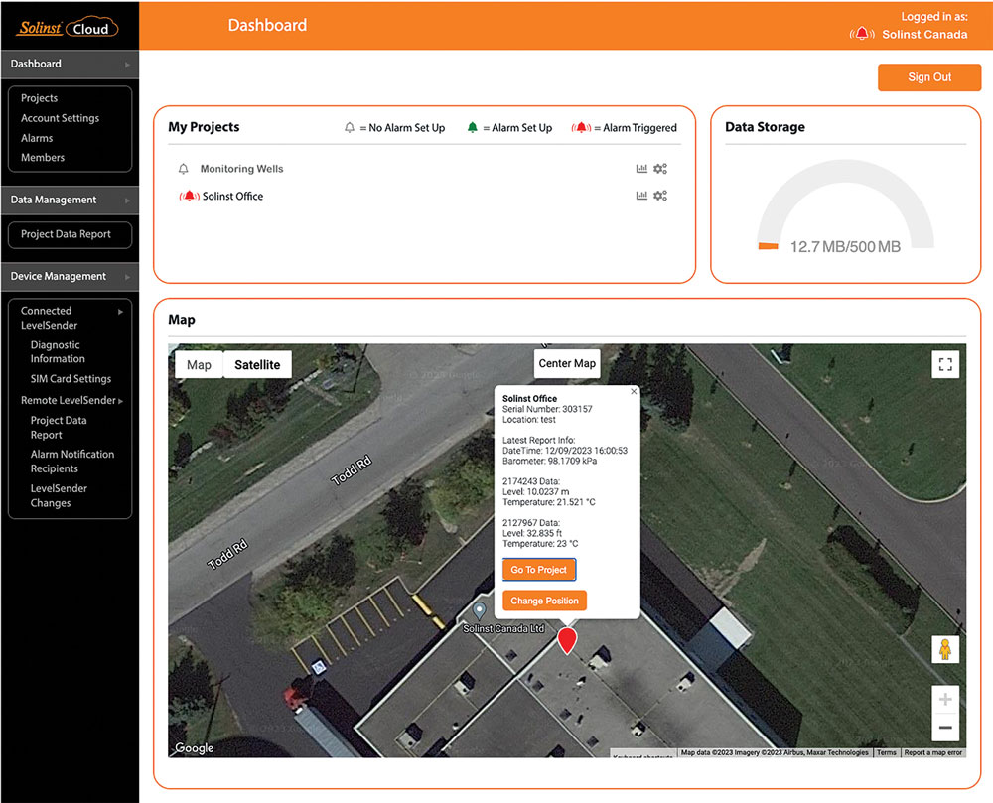Zoom out on the map
The height and width of the screenshot is (803, 993).
click(x=945, y=728)
